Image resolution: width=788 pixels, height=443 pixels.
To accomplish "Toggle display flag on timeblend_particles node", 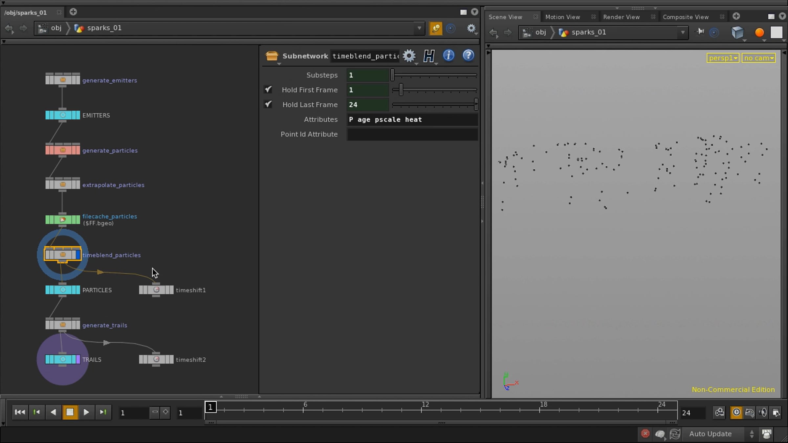I will click(x=78, y=255).
